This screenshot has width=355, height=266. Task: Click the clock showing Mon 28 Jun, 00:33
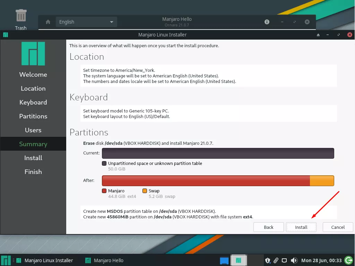click(321, 260)
